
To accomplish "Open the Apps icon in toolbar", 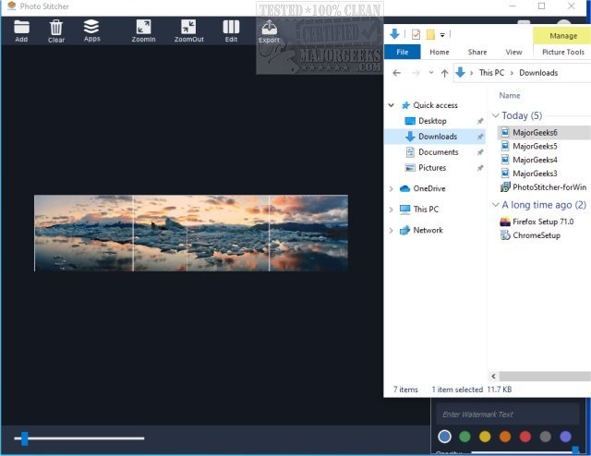I will [x=91, y=28].
